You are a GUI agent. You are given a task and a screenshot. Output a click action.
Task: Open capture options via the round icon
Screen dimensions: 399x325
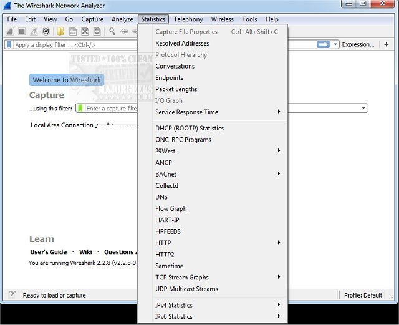[x=46, y=31]
